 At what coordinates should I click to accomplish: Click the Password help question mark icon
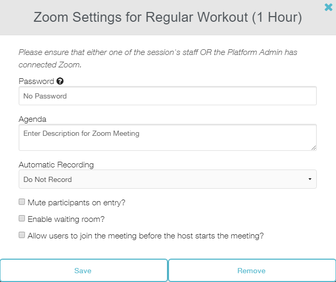60,81
